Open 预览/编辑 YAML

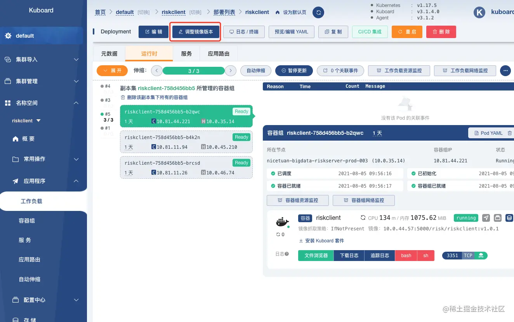pyautogui.click(x=291, y=32)
